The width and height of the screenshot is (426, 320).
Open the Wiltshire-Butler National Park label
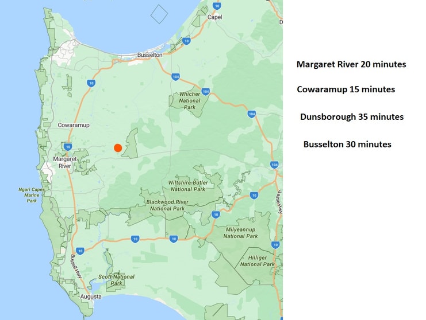[x=188, y=186]
